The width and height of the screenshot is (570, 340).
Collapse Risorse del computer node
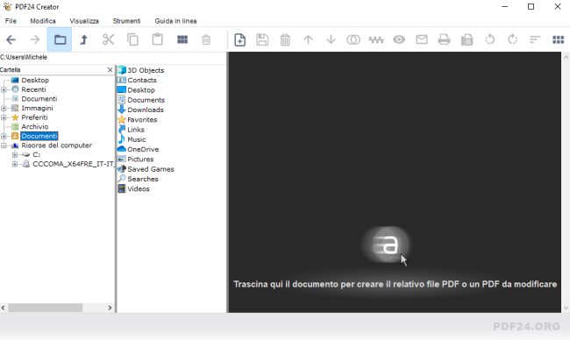click(x=4, y=145)
